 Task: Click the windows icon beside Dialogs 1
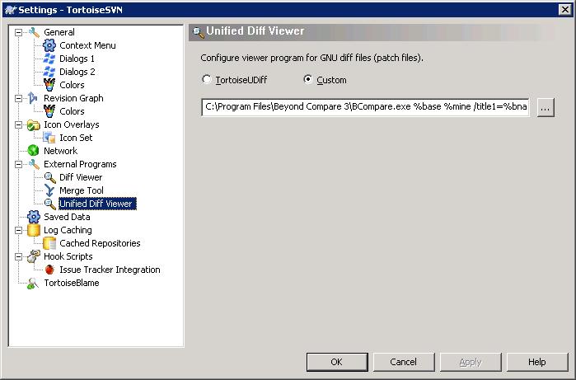[x=49, y=59]
